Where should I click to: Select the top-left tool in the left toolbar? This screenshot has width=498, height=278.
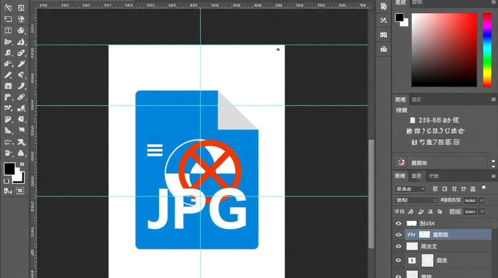pyautogui.click(x=8, y=8)
